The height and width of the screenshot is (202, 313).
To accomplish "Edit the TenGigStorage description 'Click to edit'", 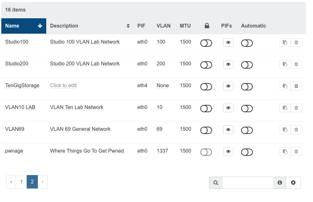I will pyautogui.click(x=63, y=86).
